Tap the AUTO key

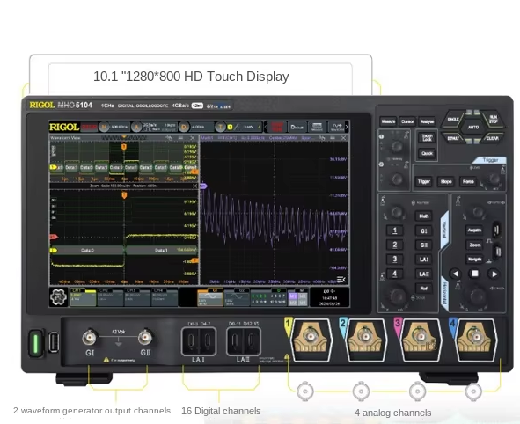coord(473,128)
